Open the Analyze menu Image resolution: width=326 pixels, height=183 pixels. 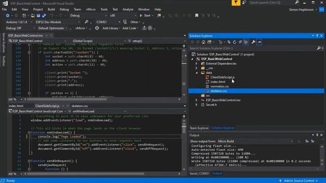128,9
